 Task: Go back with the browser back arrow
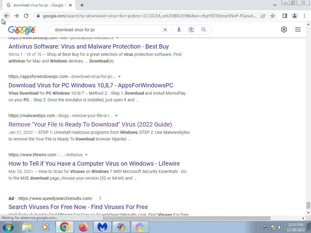tap(7, 16)
